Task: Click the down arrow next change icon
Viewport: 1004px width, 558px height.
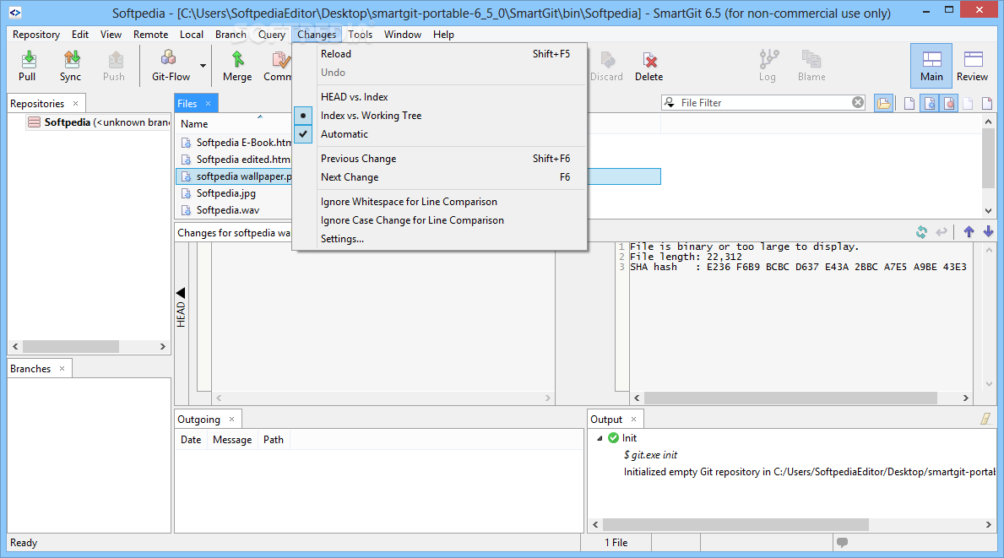Action: 989,231
